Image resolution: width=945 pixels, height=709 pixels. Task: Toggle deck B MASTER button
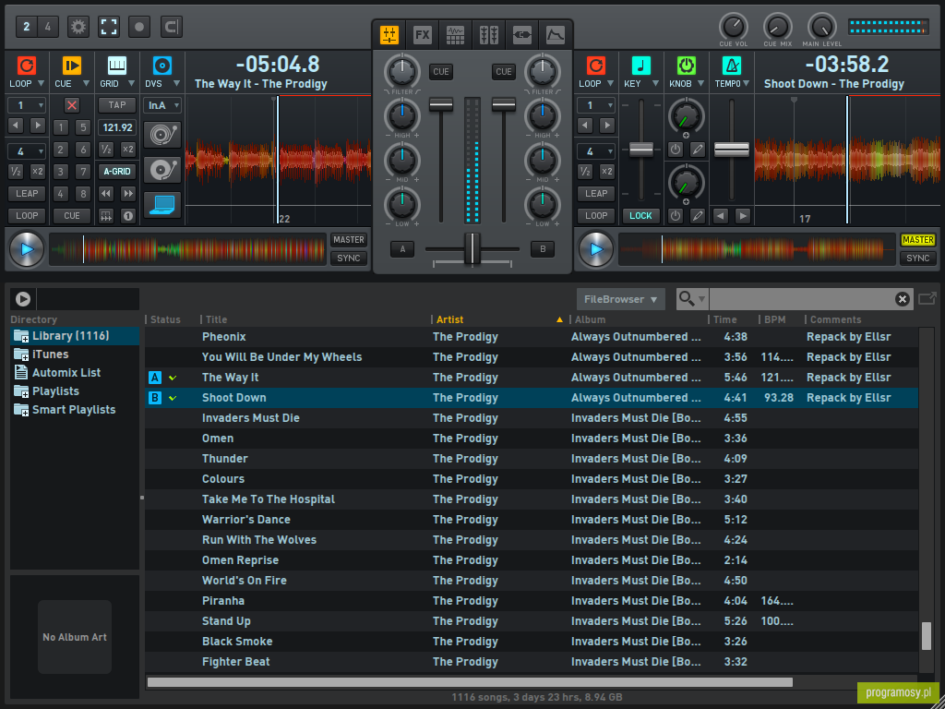coord(918,240)
